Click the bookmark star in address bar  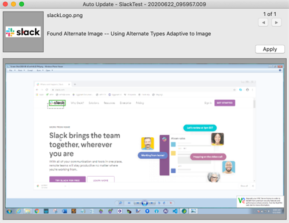point(235,90)
